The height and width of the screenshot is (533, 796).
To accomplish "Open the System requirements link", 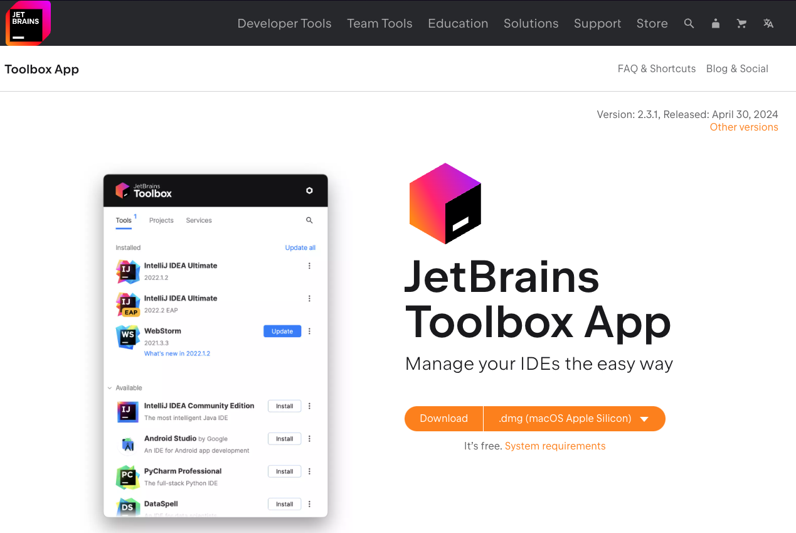I will click(x=555, y=446).
